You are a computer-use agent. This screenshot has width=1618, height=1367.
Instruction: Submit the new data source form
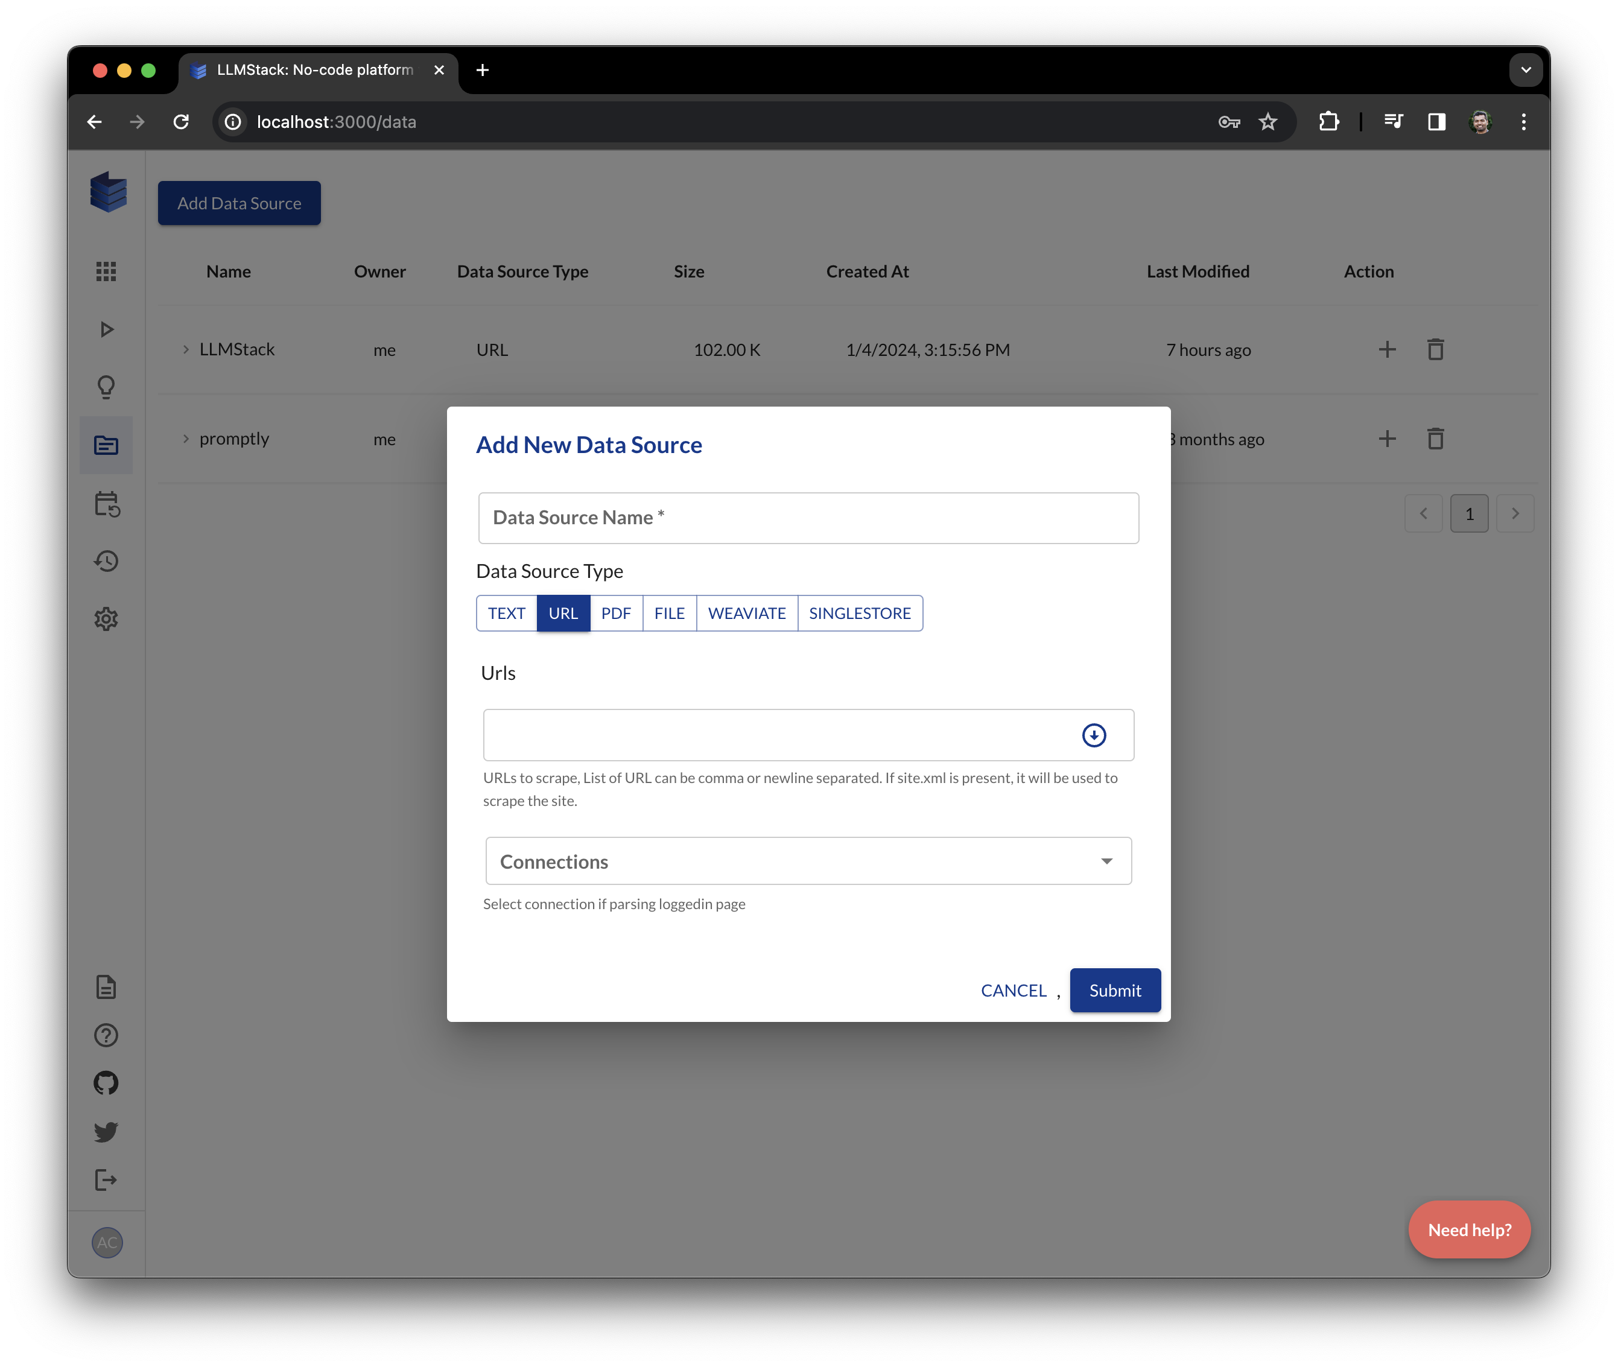click(x=1114, y=989)
